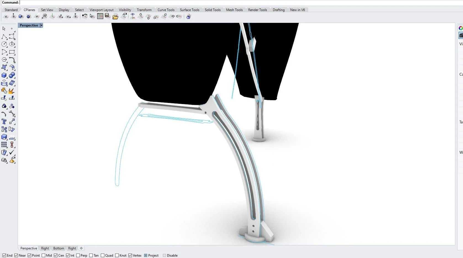Click the Set CPlane by sphere icon
The image size is (463, 258).
click(x=29, y=17)
